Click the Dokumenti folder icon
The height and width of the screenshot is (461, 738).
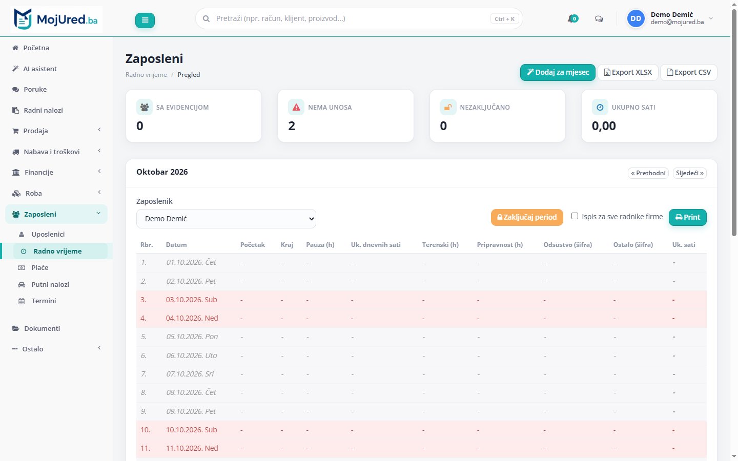pos(16,328)
